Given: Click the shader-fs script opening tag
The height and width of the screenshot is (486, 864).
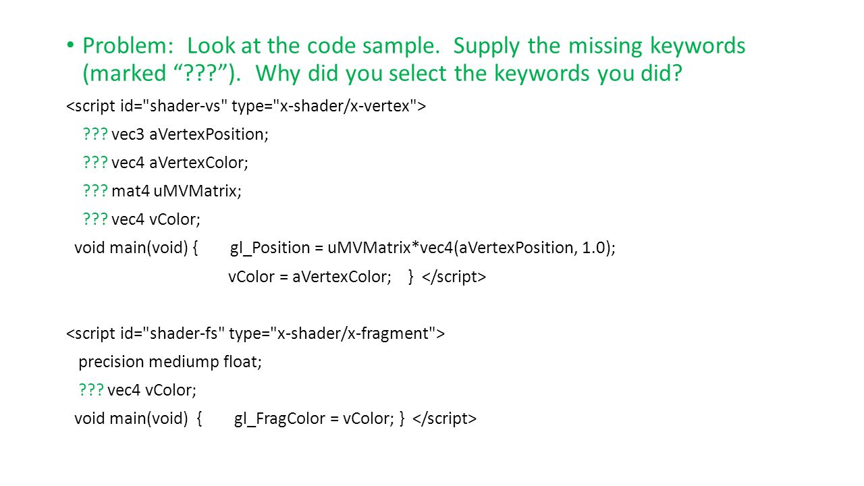Looking at the screenshot, I should (x=255, y=333).
